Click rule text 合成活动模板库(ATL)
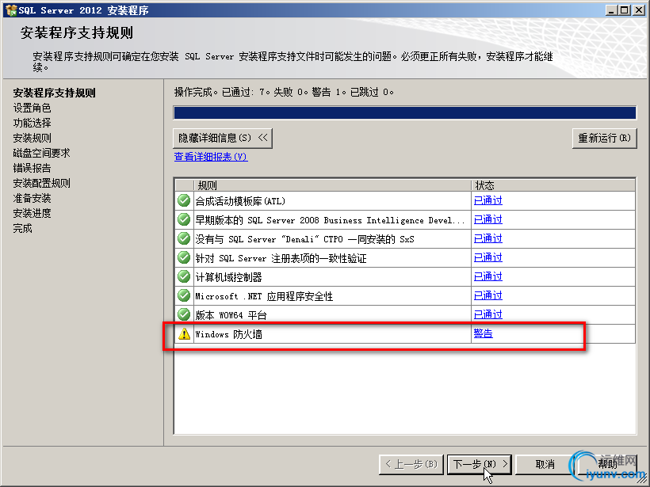650x487 pixels. pos(240,201)
